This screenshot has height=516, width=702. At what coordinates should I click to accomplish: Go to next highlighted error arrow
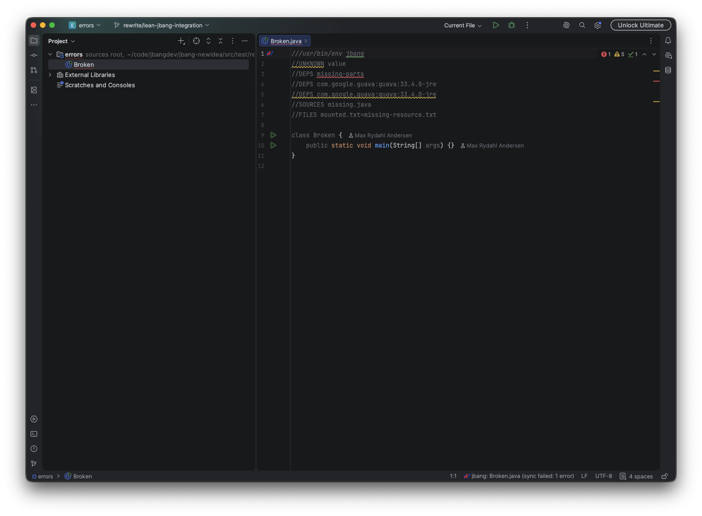point(654,54)
